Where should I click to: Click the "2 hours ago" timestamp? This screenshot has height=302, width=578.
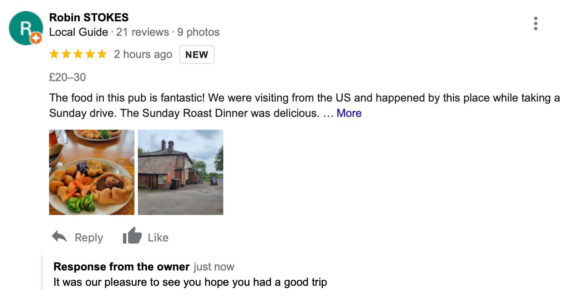click(143, 54)
